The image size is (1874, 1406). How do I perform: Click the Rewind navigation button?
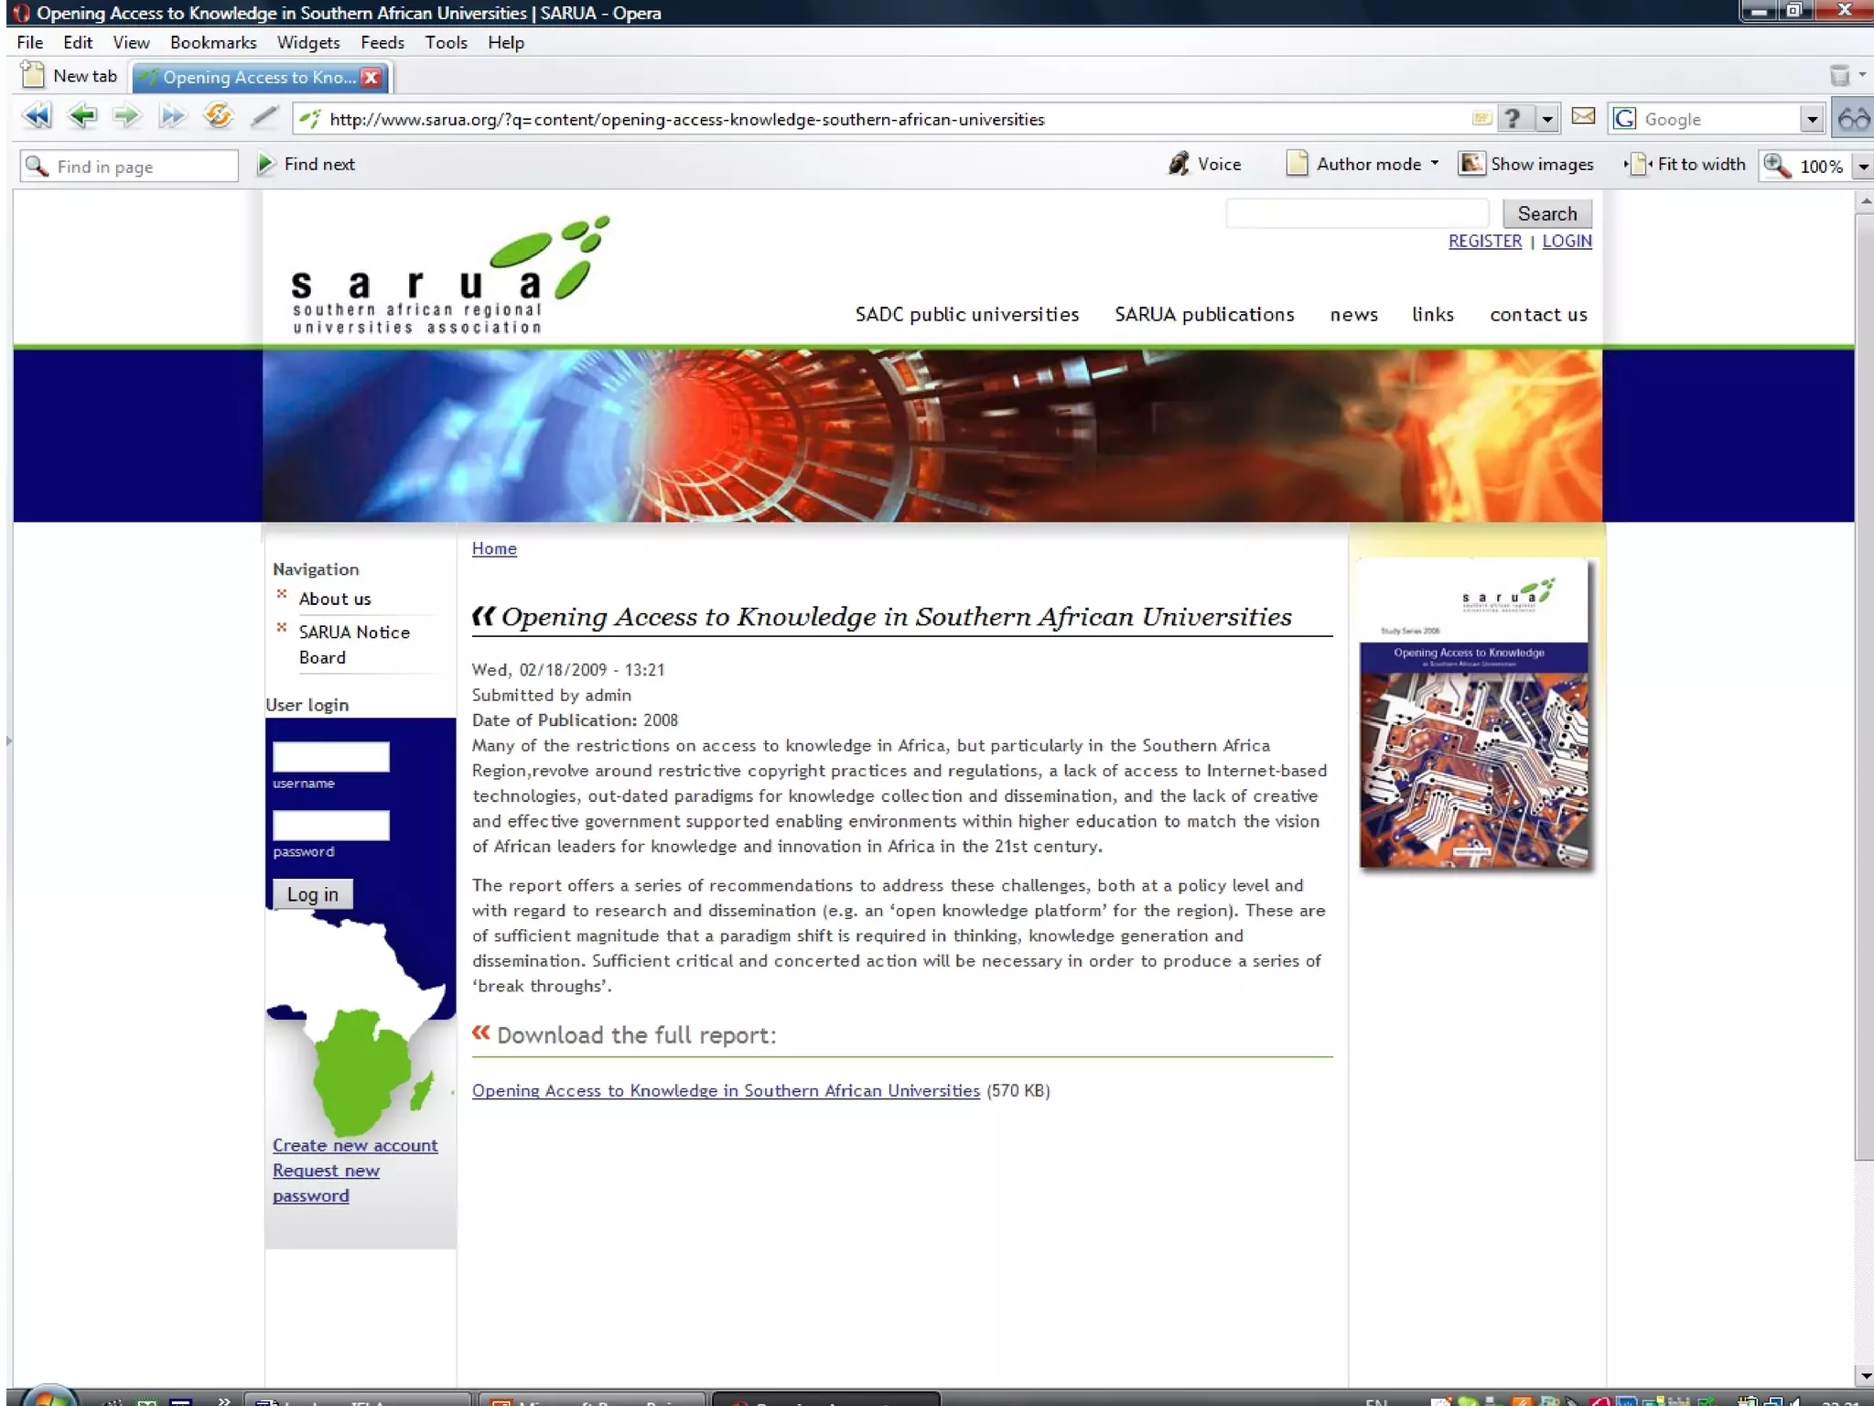(x=37, y=117)
